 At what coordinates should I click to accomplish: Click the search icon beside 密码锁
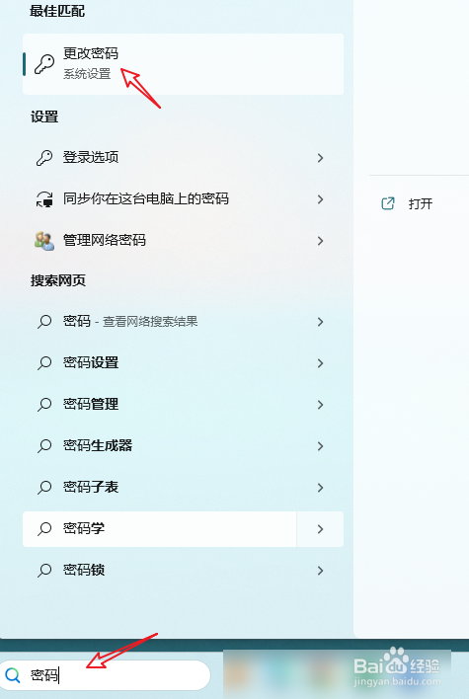tap(44, 571)
